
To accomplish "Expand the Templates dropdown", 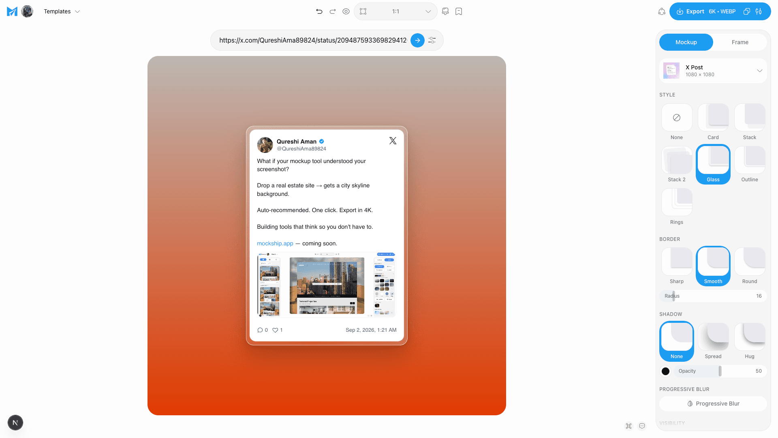I will [62, 11].
